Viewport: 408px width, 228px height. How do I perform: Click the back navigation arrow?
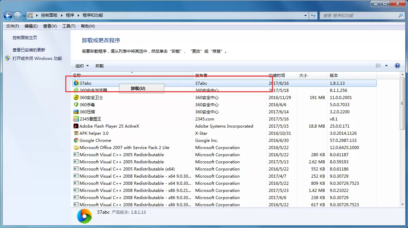pos(8,15)
